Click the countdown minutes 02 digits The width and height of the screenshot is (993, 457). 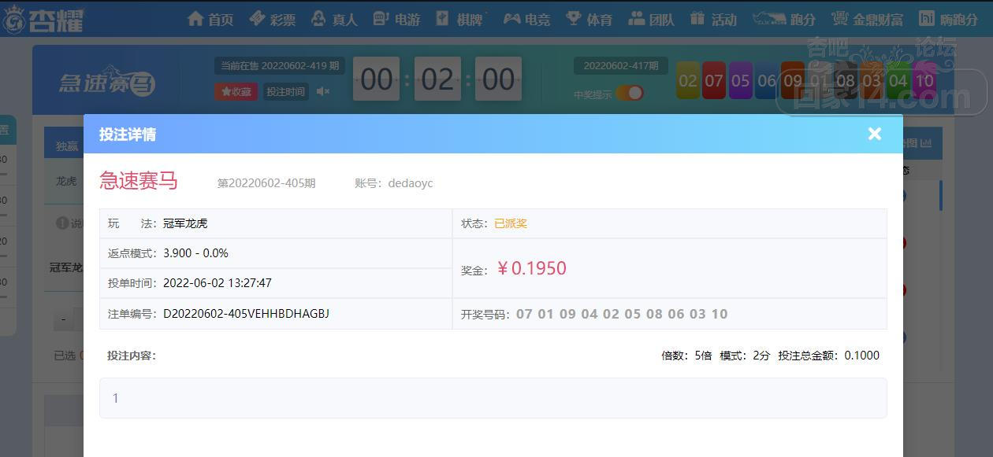pyautogui.click(x=437, y=79)
